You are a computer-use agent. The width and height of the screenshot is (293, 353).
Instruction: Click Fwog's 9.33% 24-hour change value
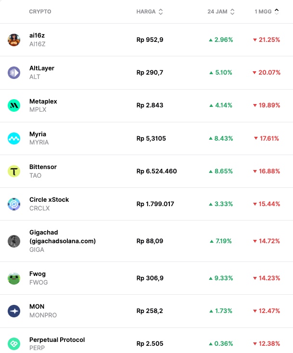(221, 278)
